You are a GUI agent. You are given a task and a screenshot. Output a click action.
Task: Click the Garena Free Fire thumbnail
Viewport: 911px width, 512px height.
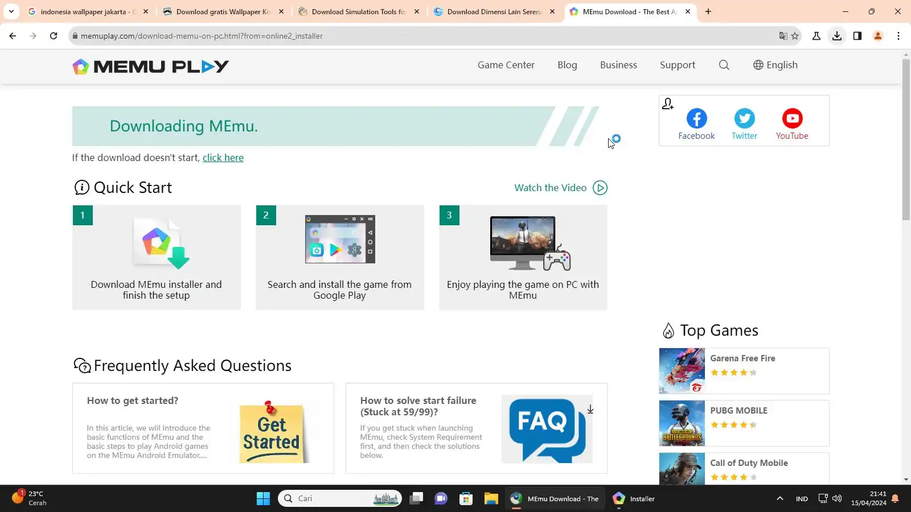[x=682, y=371]
